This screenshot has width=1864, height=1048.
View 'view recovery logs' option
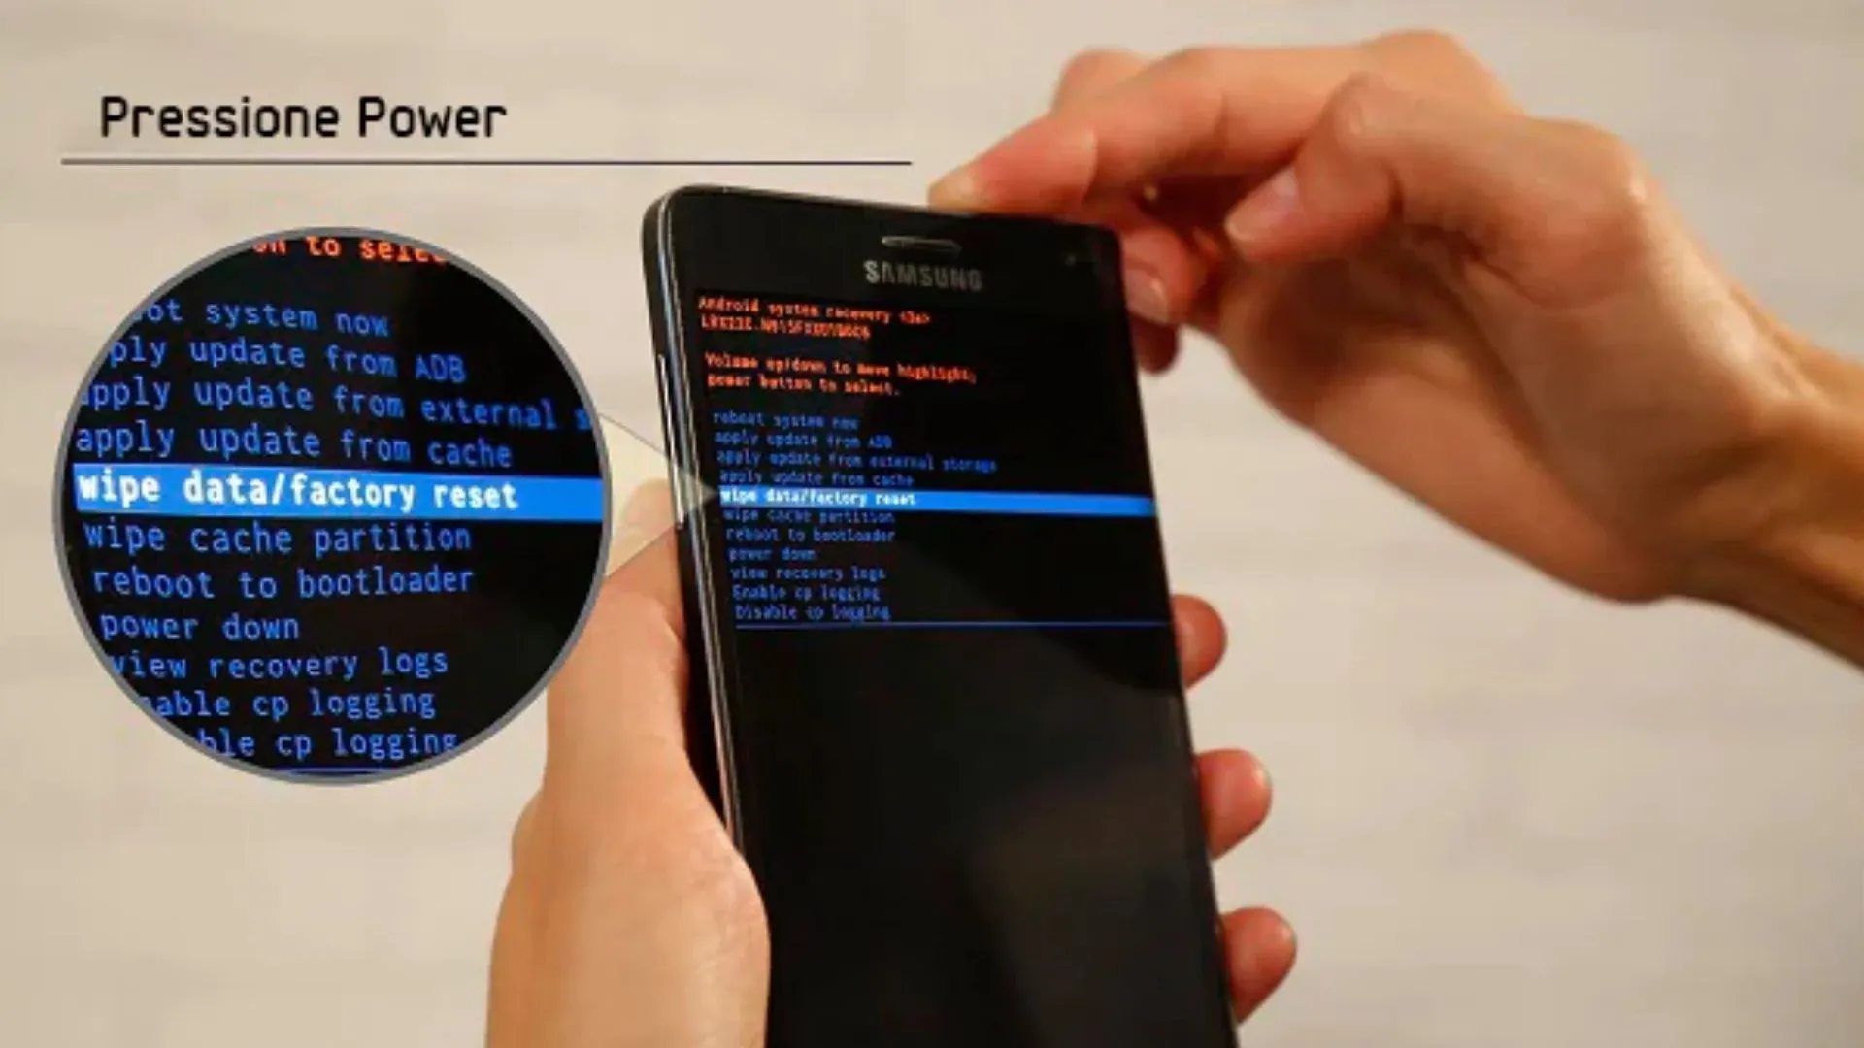click(x=795, y=573)
